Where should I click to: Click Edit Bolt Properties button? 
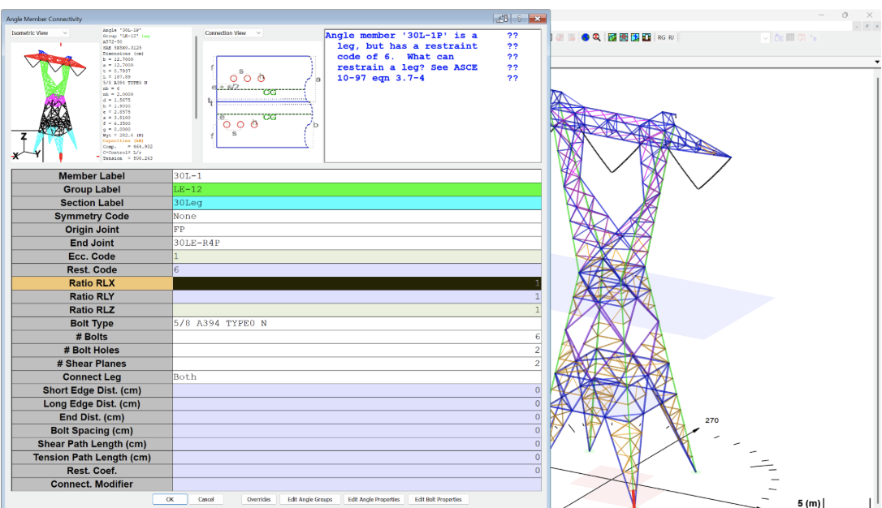point(439,499)
